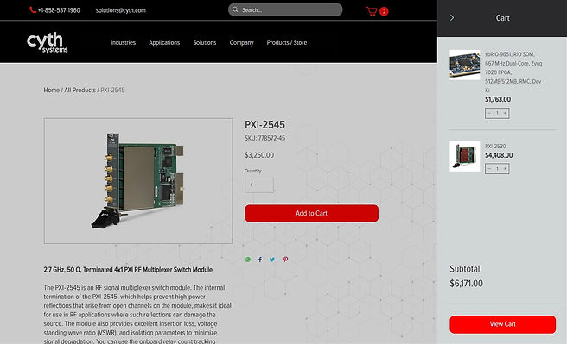Select the PXI-2545 product title
This screenshot has height=344, width=567.
coord(264,125)
